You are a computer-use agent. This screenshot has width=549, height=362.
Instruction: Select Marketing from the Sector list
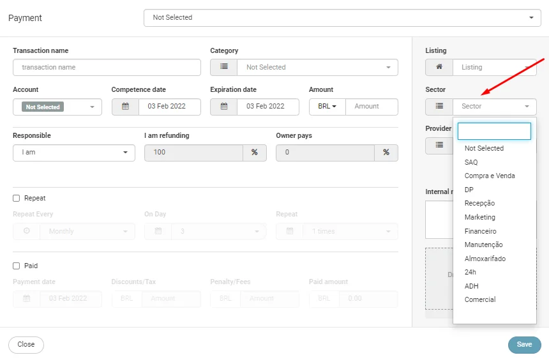479,217
